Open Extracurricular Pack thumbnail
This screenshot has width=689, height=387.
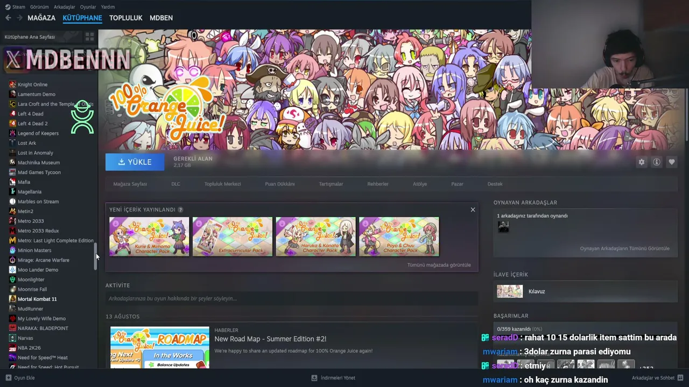(x=233, y=236)
